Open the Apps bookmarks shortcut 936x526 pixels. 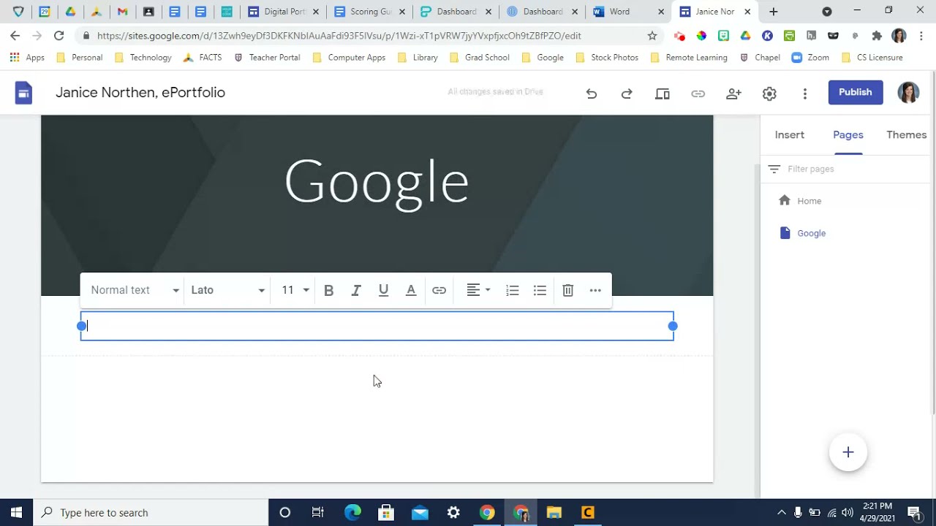[27, 57]
